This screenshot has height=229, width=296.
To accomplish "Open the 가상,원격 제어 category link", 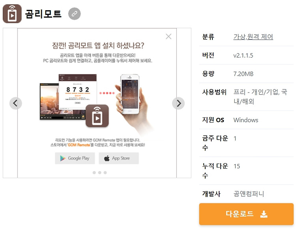I will (x=253, y=37).
